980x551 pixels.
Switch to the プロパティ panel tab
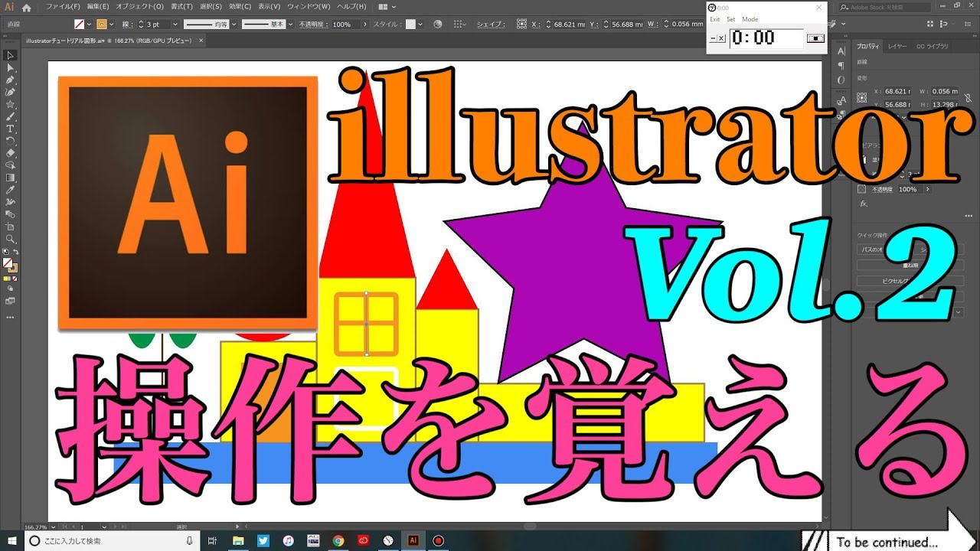pyautogui.click(x=869, y=47)
